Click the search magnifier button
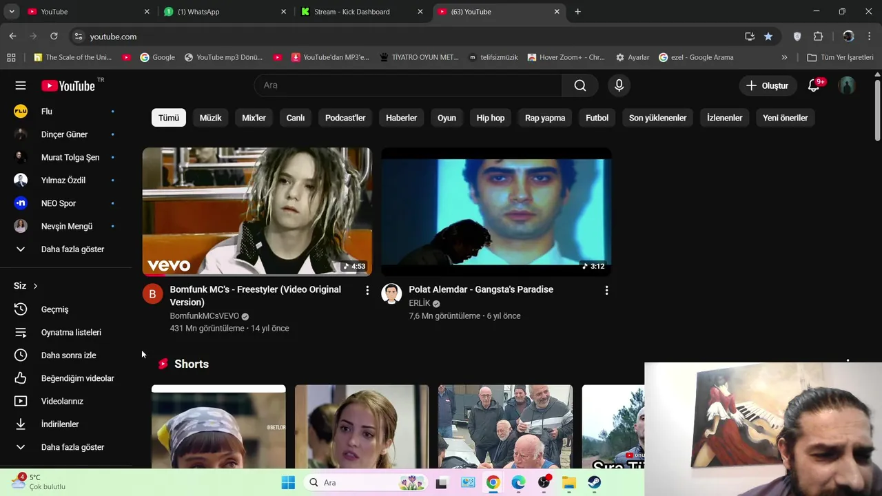Screen dimensions: 882x496 tap(580, 85)
